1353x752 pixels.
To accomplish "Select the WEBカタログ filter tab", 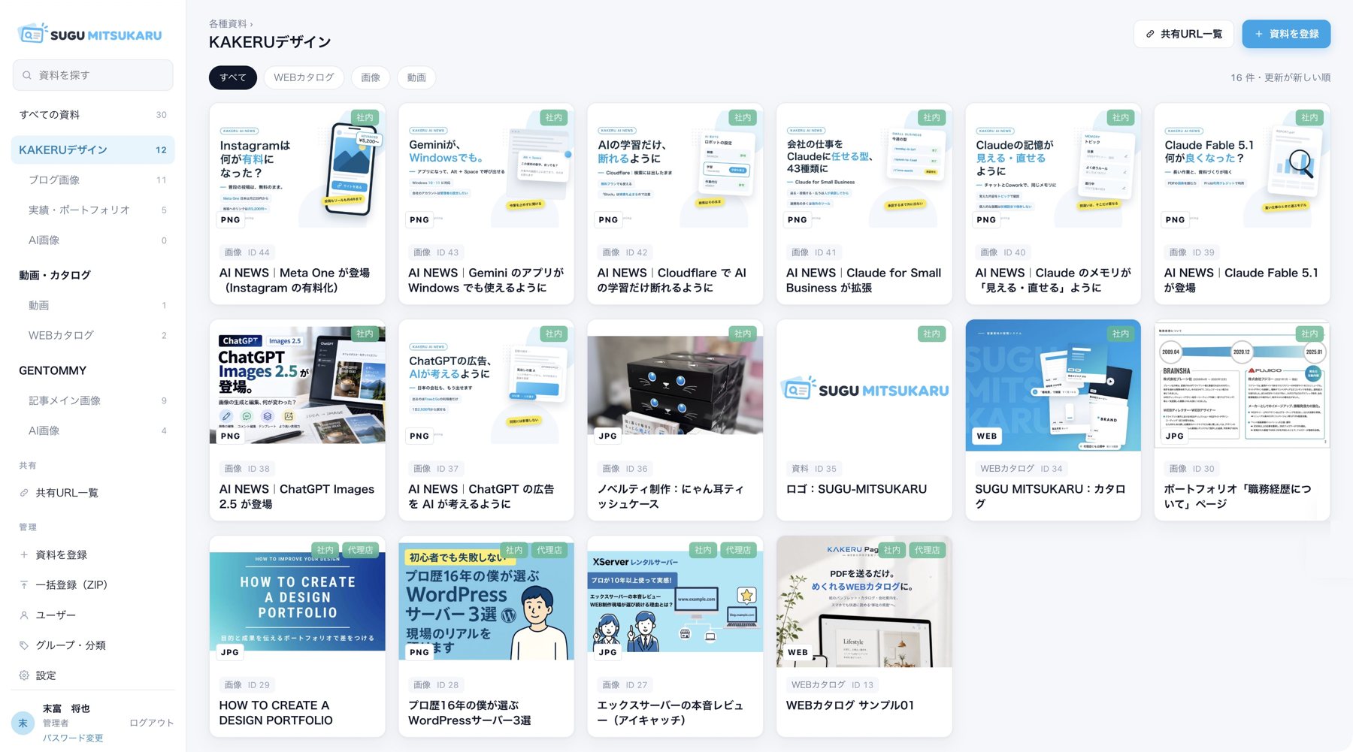I will pos(304,77).
